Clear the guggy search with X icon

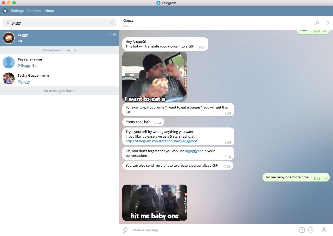[111, 23]
